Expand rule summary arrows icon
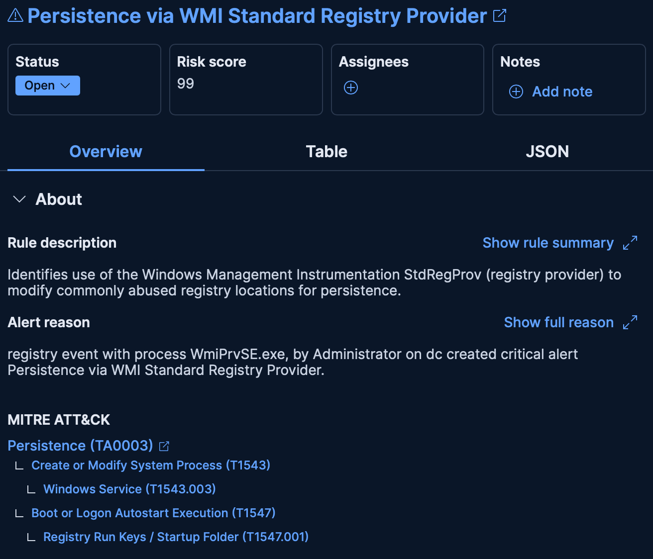 [x=630, y=243]
